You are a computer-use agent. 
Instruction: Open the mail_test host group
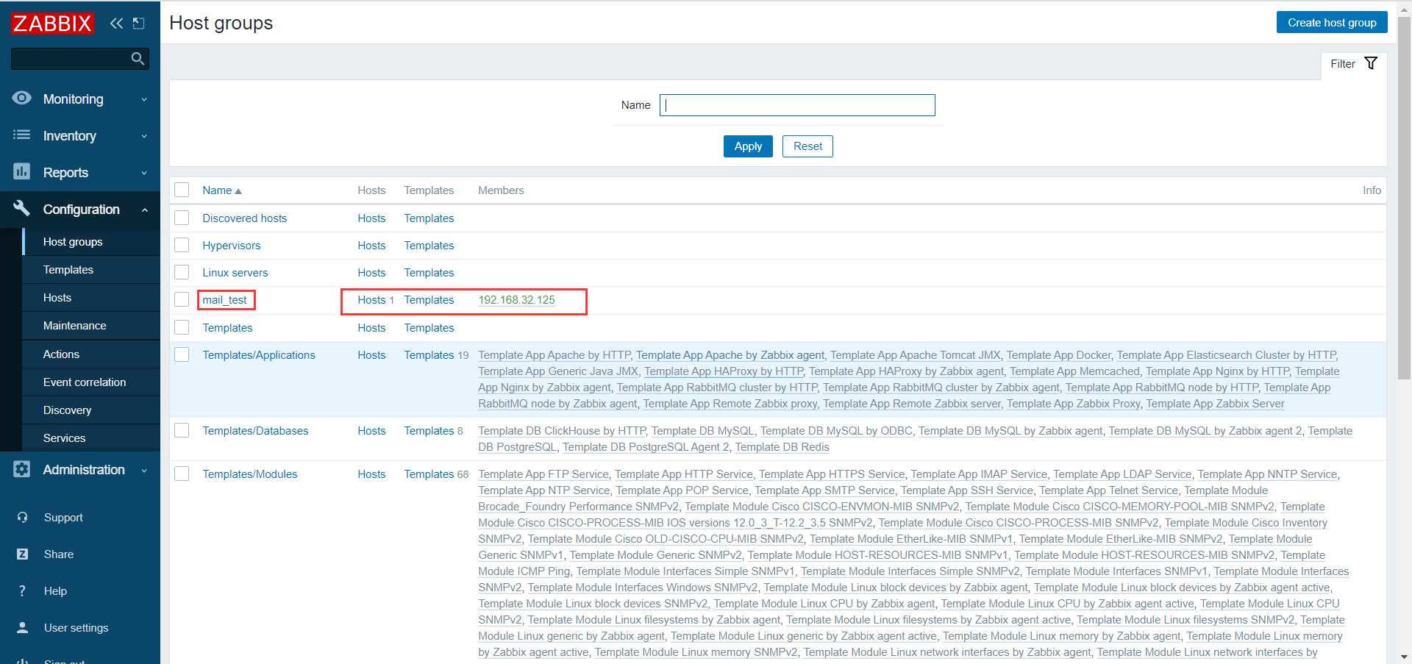pyautogui.click(x=224, y=300)
